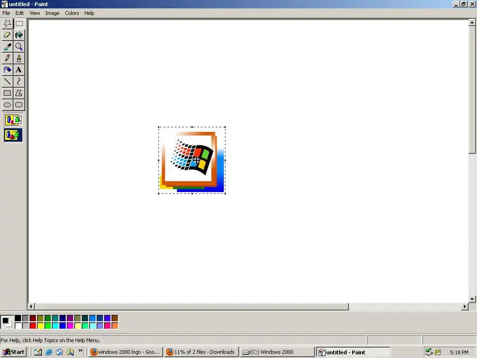
Task: Open the Colors menu
Action: point(72,13)
